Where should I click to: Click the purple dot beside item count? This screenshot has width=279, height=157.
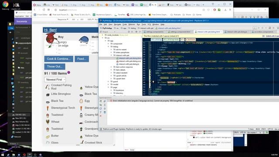69,72
